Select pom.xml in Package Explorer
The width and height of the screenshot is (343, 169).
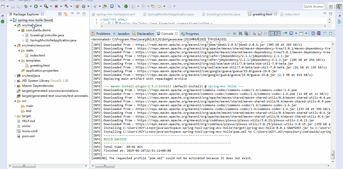[28, 136]
